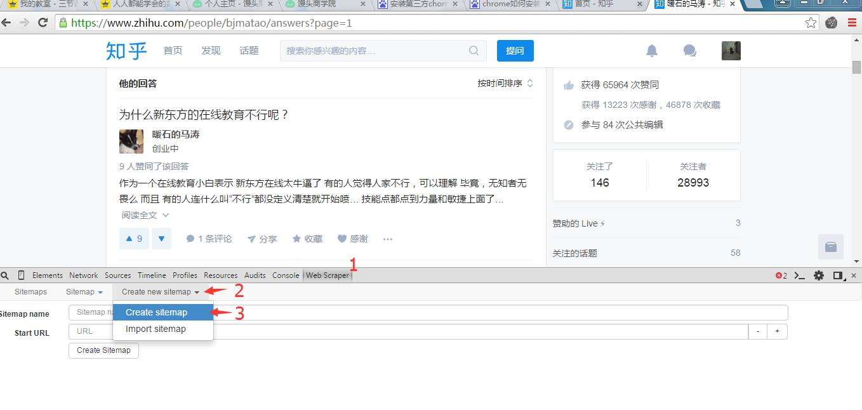
Task: Click the floating feedback icon at right edge
Action: click(831, 247)
